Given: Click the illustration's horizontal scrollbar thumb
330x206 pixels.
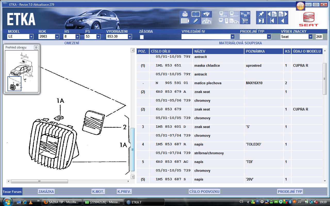Looking at the screenshot, I should (39, 181).
